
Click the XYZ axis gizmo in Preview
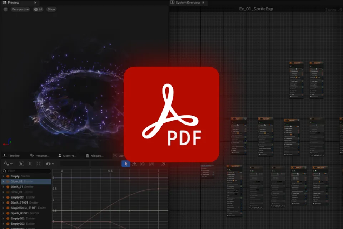point(7,143)
